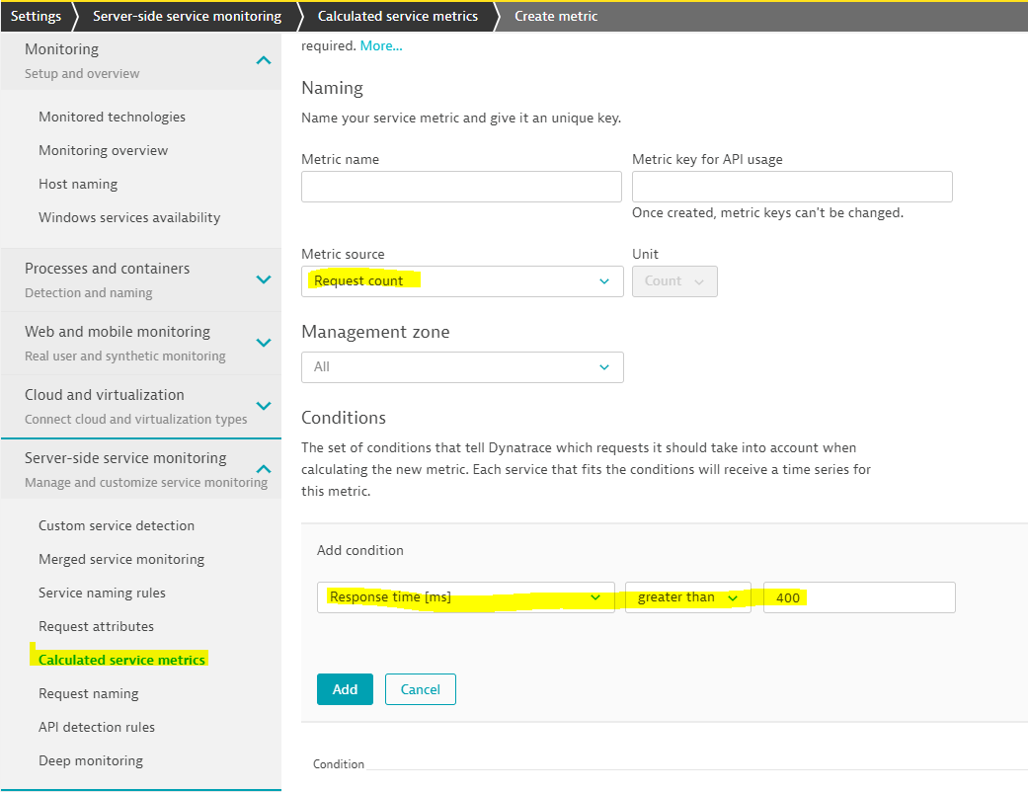
Task: Follow the More... link
Action: [x=381, y=45]
